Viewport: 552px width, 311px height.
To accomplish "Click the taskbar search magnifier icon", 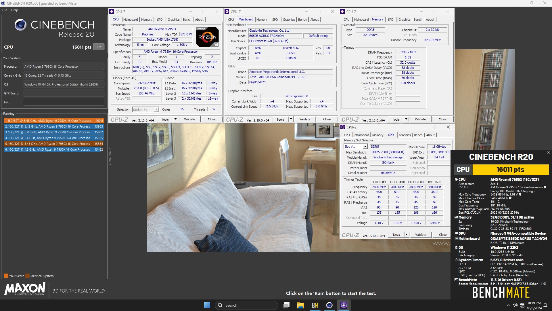I will (220, 305).
